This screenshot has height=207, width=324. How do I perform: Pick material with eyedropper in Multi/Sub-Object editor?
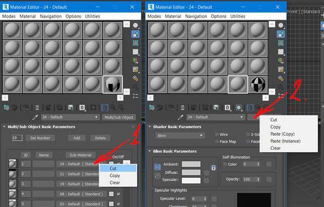35,118
